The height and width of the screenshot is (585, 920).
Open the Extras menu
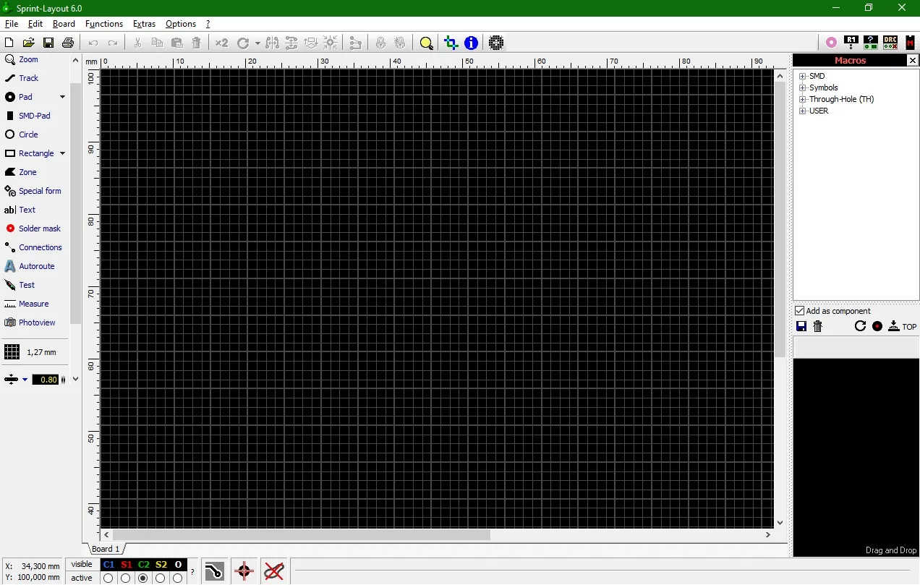144,24
